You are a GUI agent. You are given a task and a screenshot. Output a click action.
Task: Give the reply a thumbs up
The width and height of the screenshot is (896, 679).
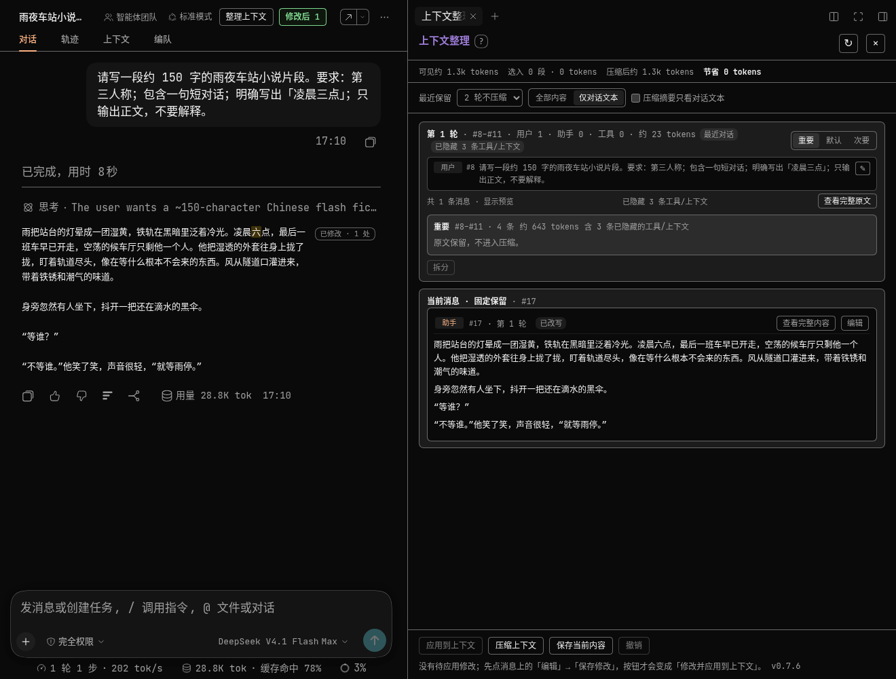55,396
